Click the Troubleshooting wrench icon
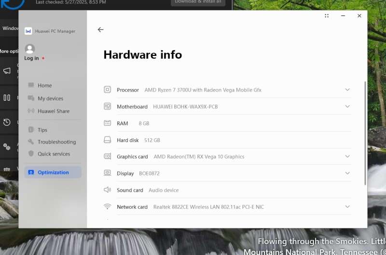Screen dimensions: 386x255 click(x=31, y=141)
